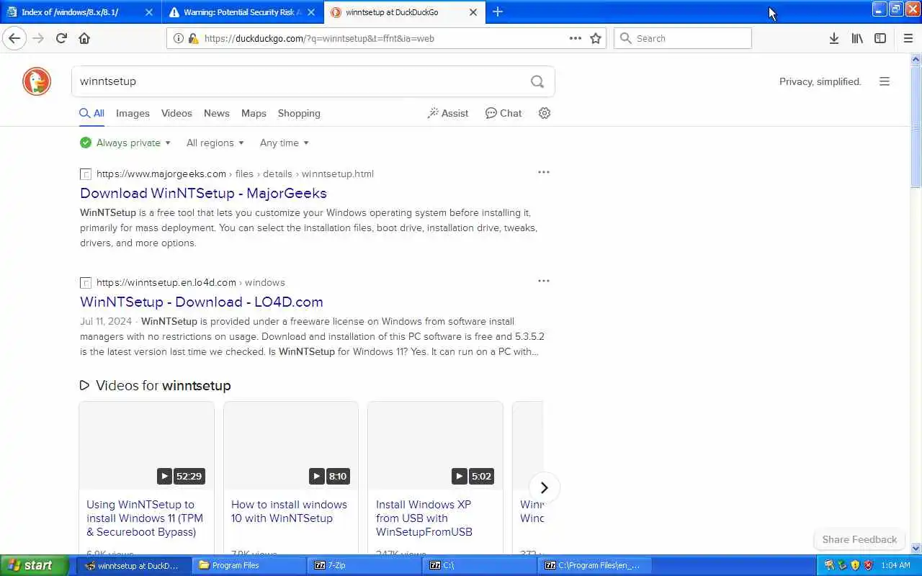Go back using Firefox back arrow
The height and width of the screenshot is (576, 922).
click(x=14, y=38)
